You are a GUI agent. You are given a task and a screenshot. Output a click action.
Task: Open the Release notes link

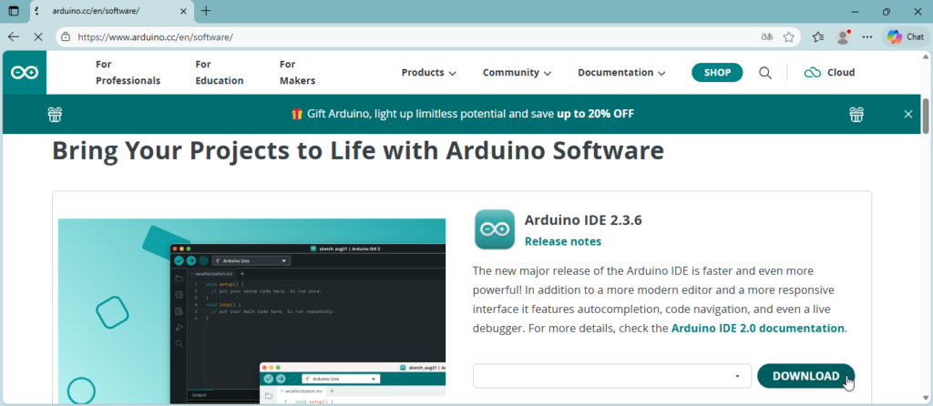tap(563, 241)
